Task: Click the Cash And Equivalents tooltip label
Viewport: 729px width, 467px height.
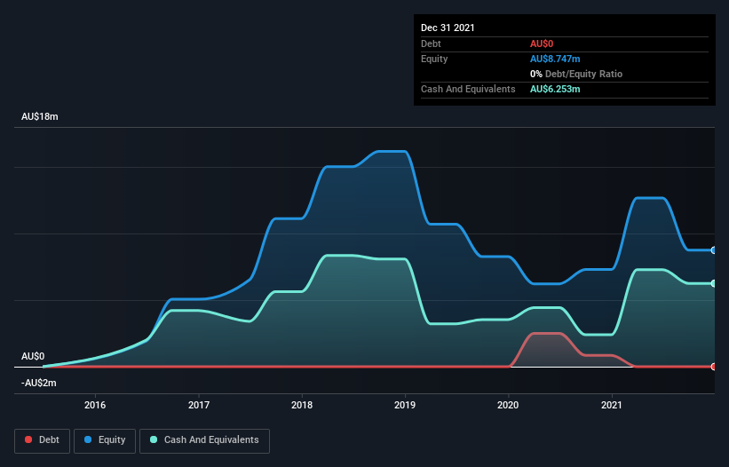Action: 468,89
